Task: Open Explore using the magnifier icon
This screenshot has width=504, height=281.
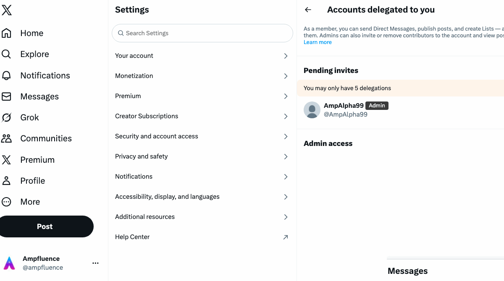Action: [7, 54]
